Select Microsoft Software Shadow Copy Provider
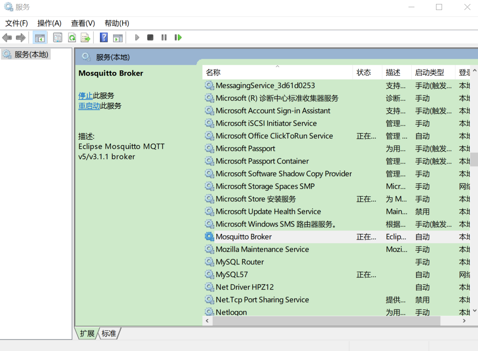Image resolution: width=478 pixels, height=351 pixels. [284, 174]
